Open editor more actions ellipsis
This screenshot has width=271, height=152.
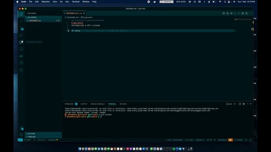[250, 13]
